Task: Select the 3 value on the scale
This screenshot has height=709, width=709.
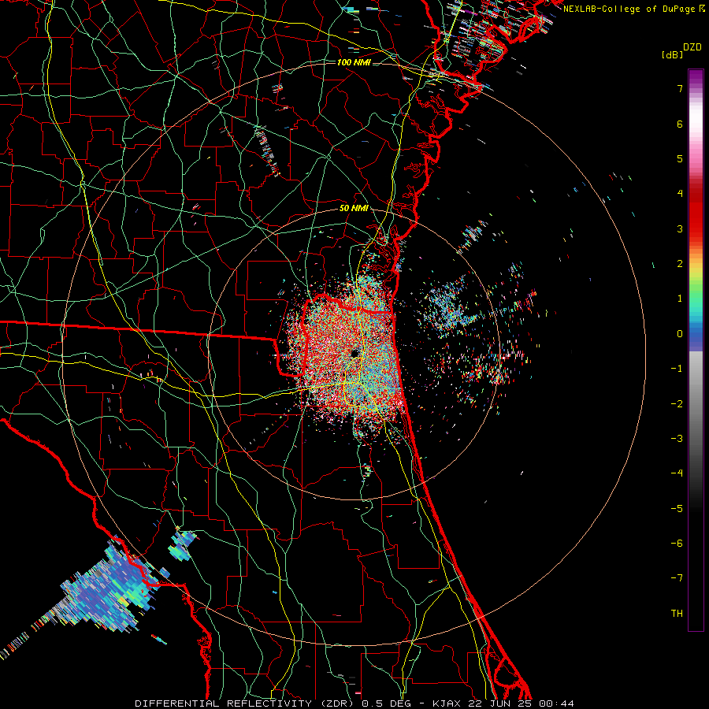Action: pos(680,228)
